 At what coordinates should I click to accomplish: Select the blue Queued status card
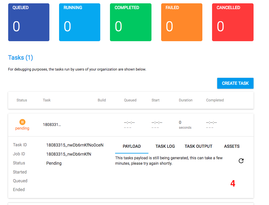29,22
